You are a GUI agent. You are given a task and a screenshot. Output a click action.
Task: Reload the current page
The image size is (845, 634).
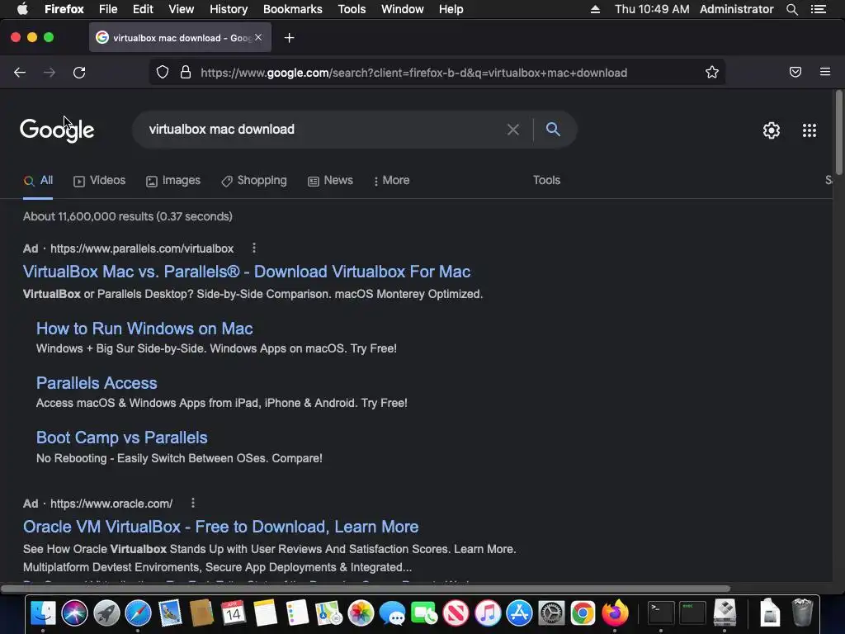point(79,73)
